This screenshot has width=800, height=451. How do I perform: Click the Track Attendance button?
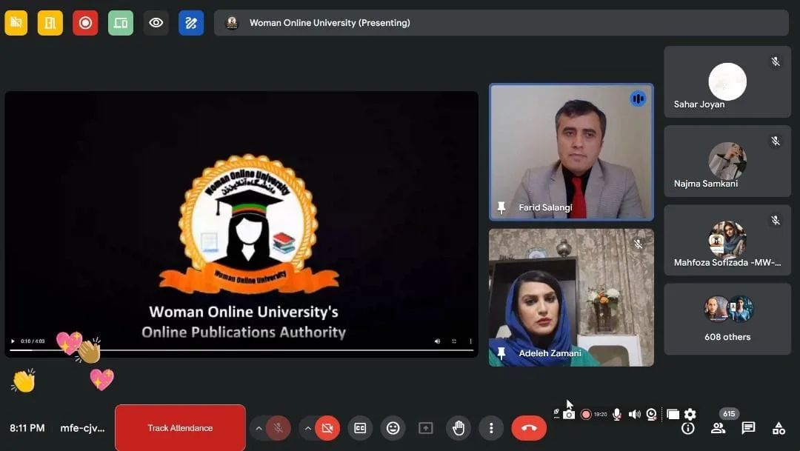[180, 428]
